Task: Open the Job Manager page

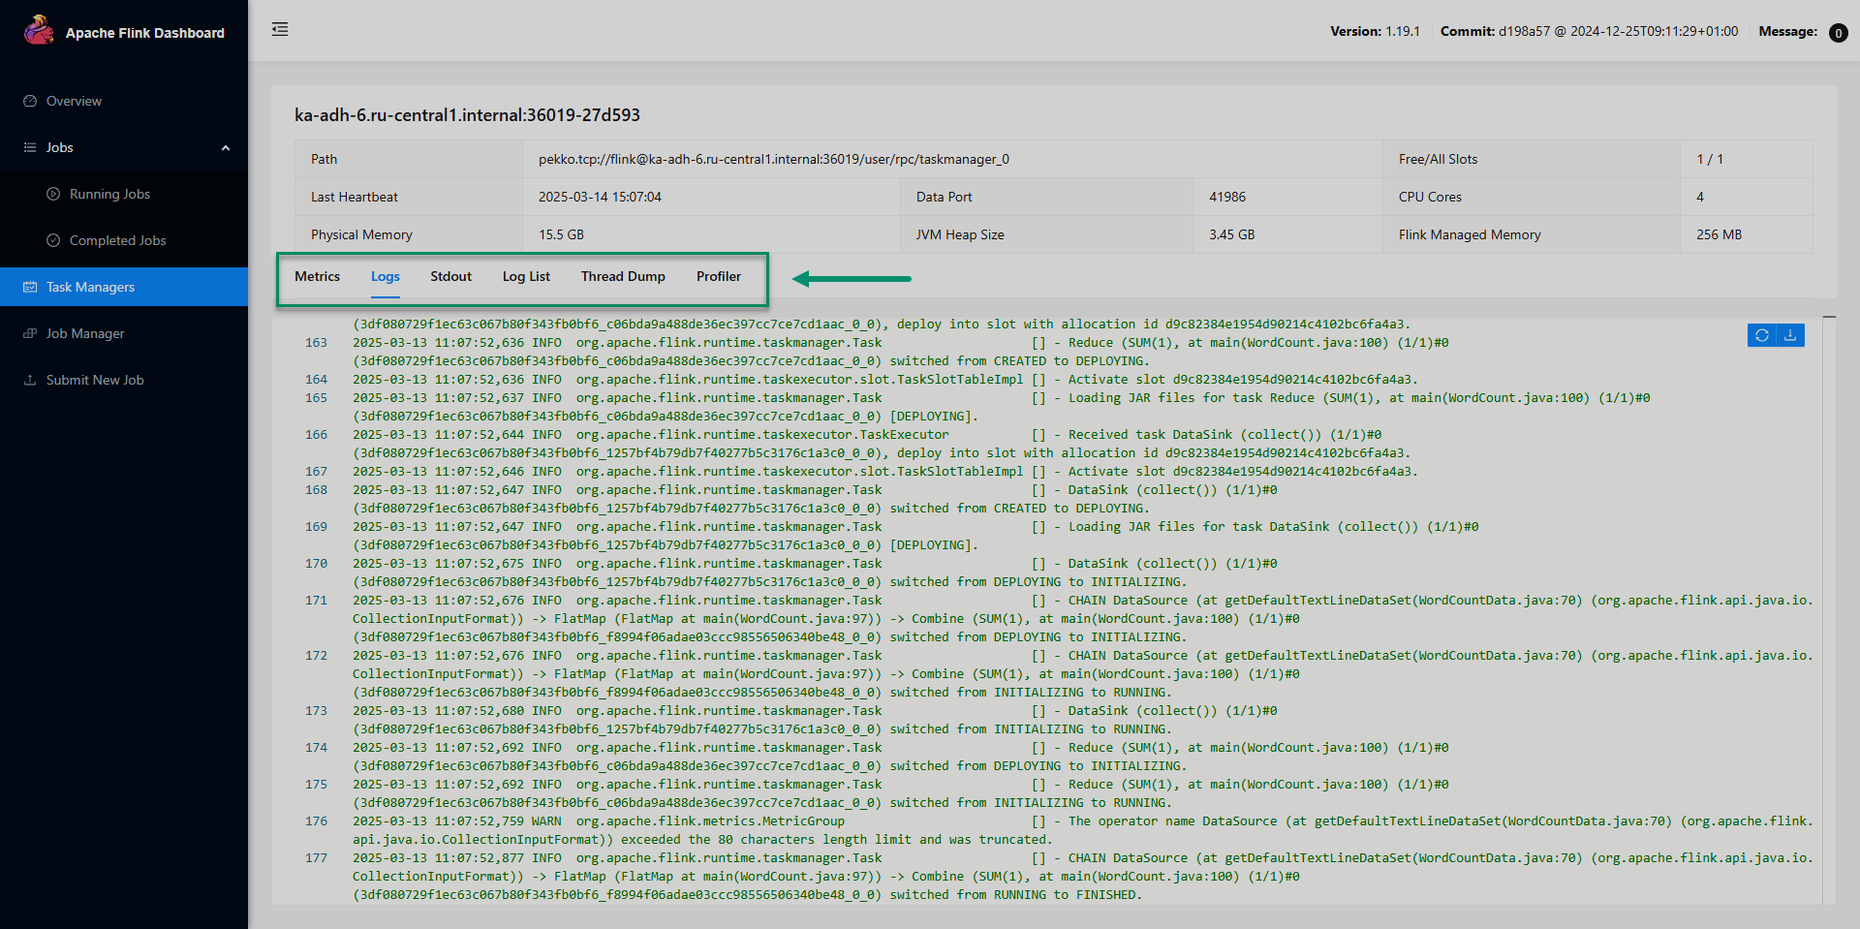Action: (x=85, y=333)
